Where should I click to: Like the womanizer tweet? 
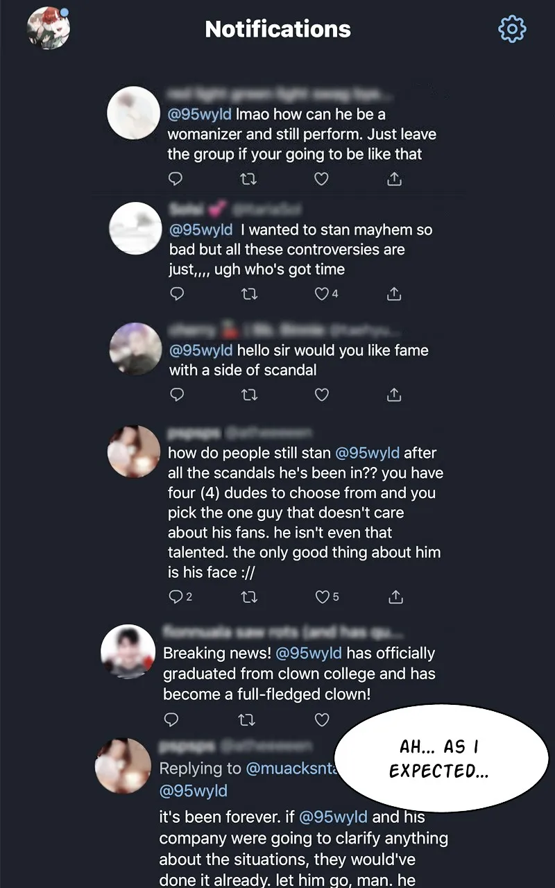(x=321, y=179)
